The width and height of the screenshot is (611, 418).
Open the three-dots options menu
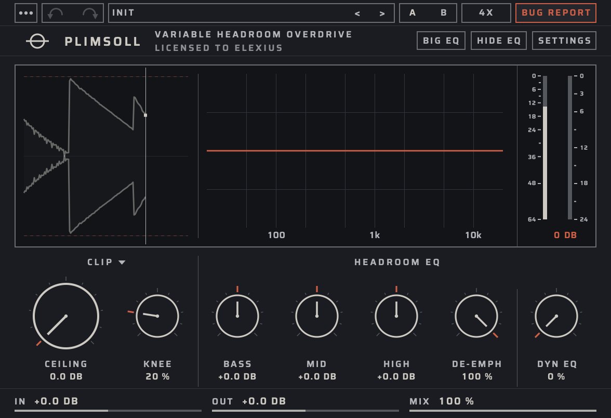click(26, 13)
